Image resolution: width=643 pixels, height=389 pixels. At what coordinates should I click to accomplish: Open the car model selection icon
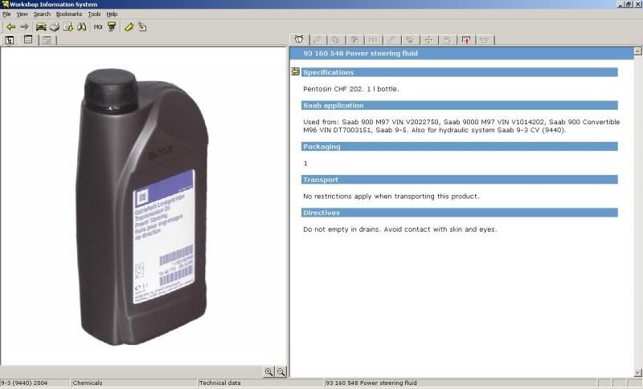coord(40,26)
